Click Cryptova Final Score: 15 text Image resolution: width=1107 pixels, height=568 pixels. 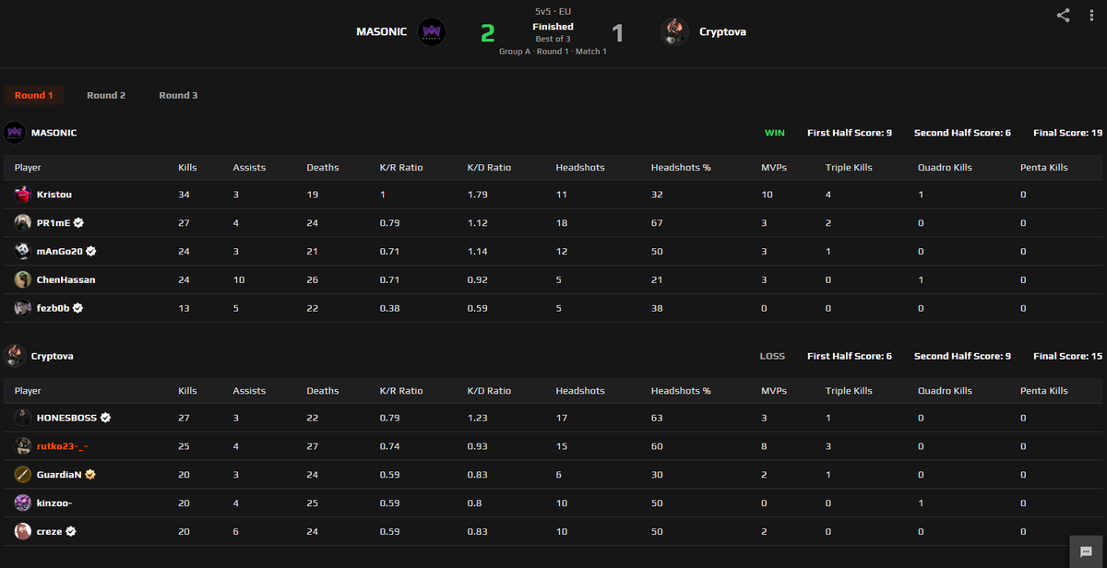pyautogui.click(x=1068, y=355)
